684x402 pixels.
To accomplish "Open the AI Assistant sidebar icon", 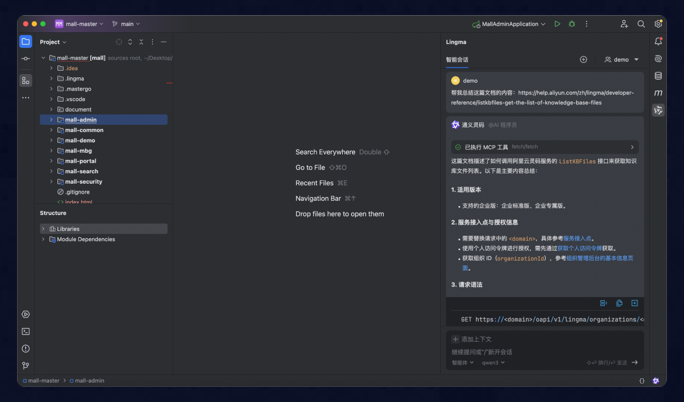I will coord(658,58).
